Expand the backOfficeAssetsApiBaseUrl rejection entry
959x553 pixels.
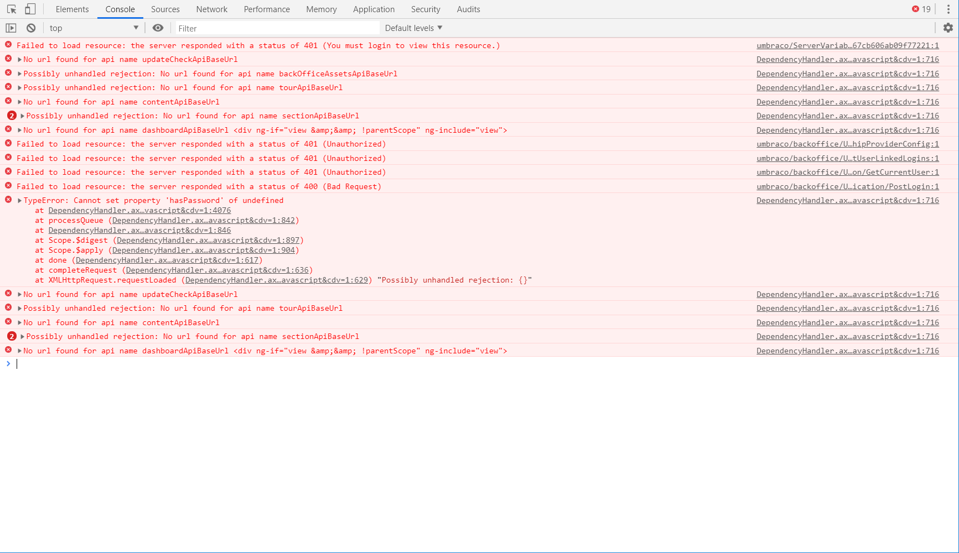click(19, 73)
